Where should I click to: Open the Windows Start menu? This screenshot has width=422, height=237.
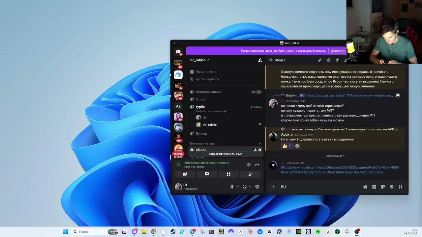point(66,232)
